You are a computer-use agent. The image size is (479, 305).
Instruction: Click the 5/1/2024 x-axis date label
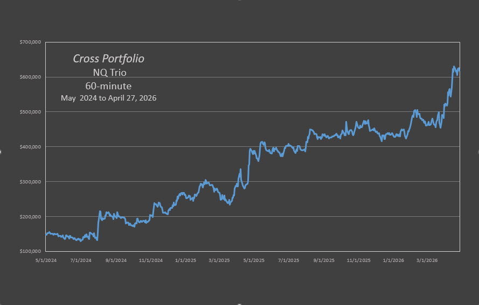click(46, 260)
